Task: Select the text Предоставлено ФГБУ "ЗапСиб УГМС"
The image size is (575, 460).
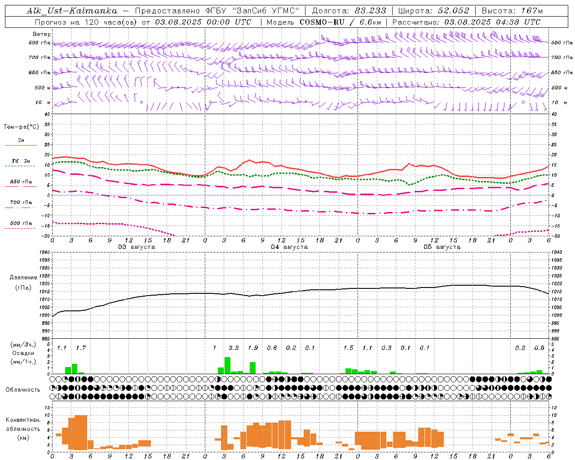Action: [217, 11]
